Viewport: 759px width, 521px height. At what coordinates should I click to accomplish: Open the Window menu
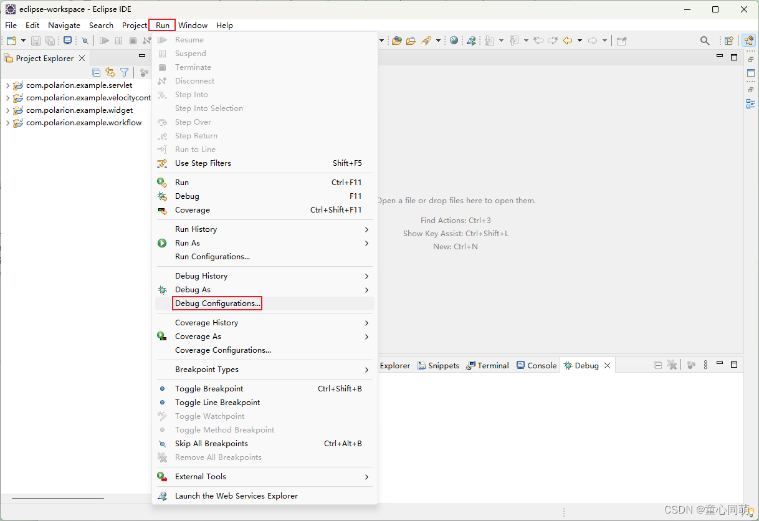point(193,26)
